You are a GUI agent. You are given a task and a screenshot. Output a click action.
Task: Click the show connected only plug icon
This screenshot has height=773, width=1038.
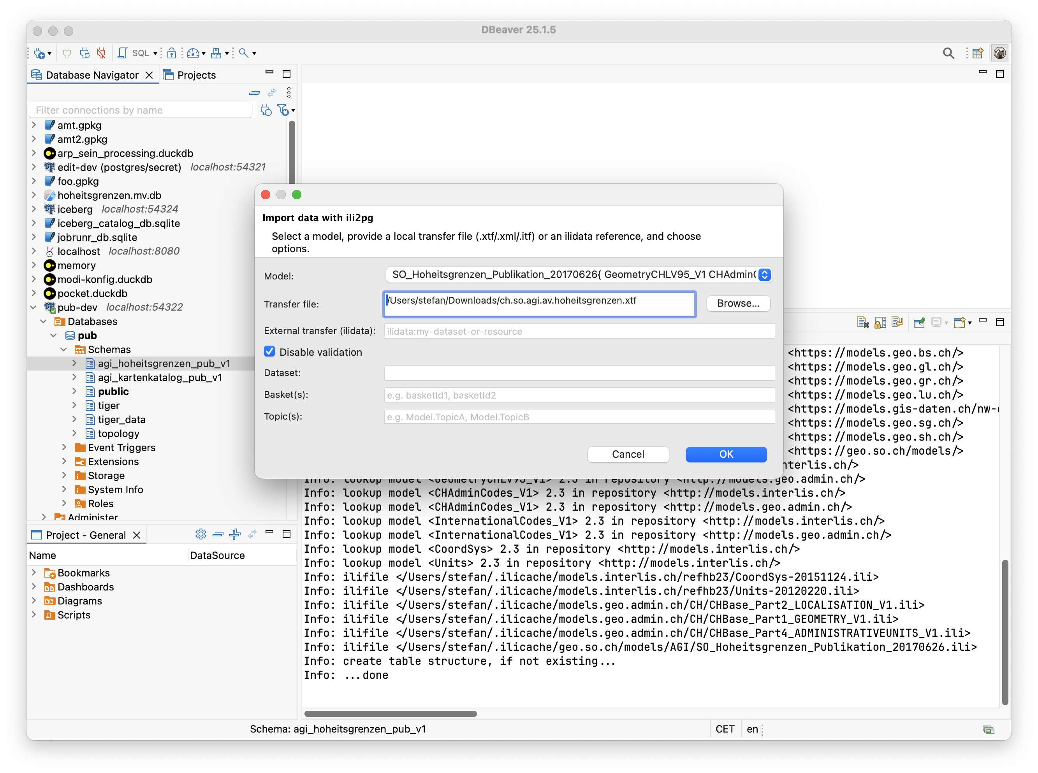(266, 111)
